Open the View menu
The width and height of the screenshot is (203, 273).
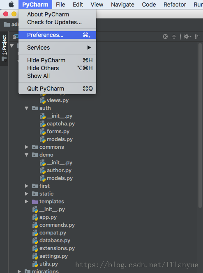(97, 5)
